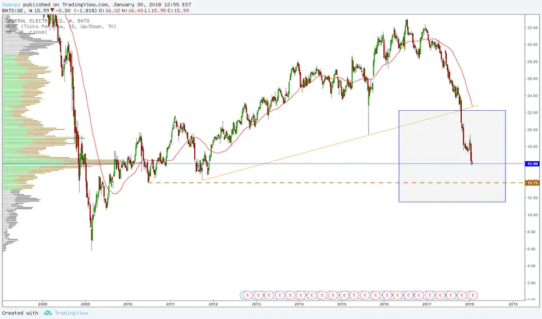Click the 2018 year label on time axis

(469, 304)
